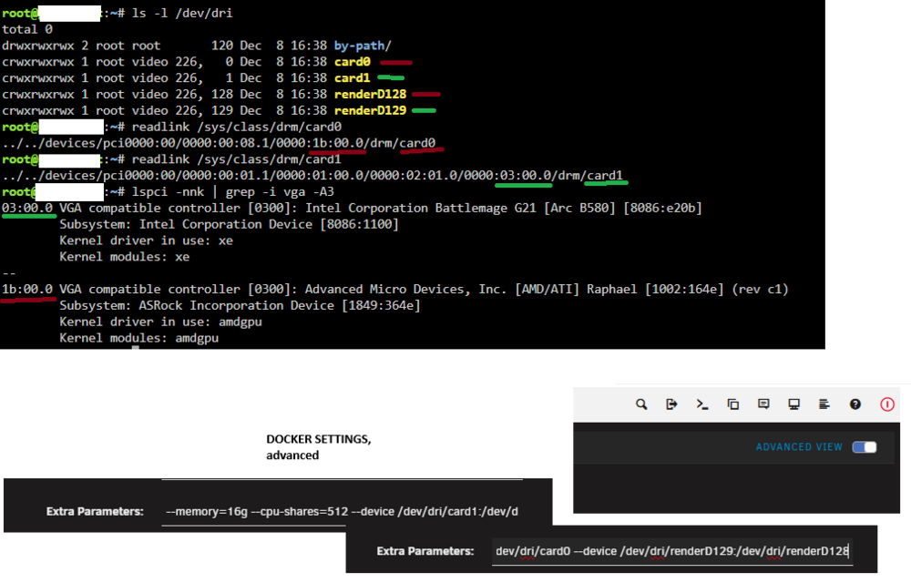Open the terminal prompt icon
The image size is (911, 583).
[701, 404]
